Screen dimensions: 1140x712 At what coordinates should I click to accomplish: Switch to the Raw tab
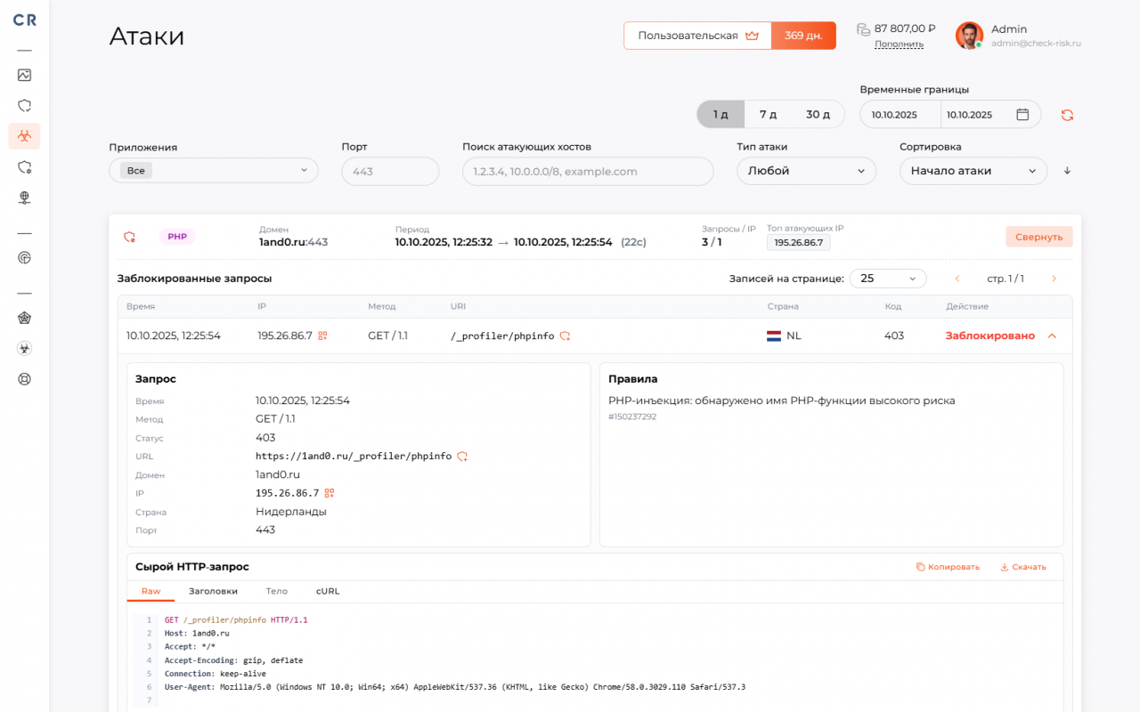[151, 591]
